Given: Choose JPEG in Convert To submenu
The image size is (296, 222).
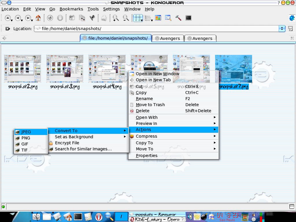Looking at the screenshot, I should pos(31,132).
